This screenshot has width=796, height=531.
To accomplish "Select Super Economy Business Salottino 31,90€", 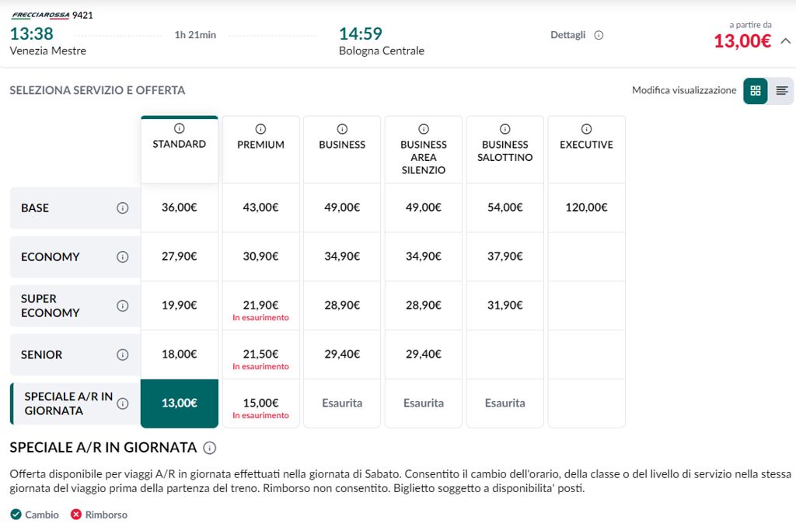I will (504, 306).
